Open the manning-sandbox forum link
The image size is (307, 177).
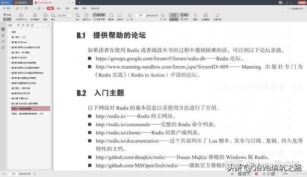point(162,67)
